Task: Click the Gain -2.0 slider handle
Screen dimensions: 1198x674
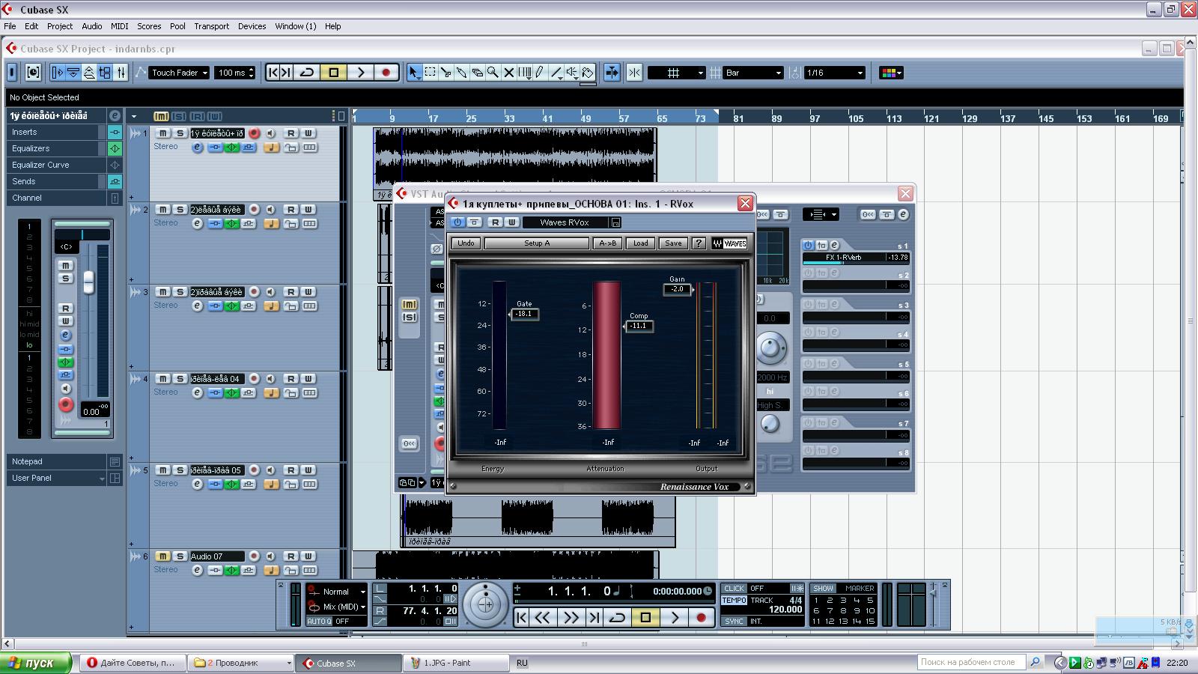Action: tap(678, 289)
